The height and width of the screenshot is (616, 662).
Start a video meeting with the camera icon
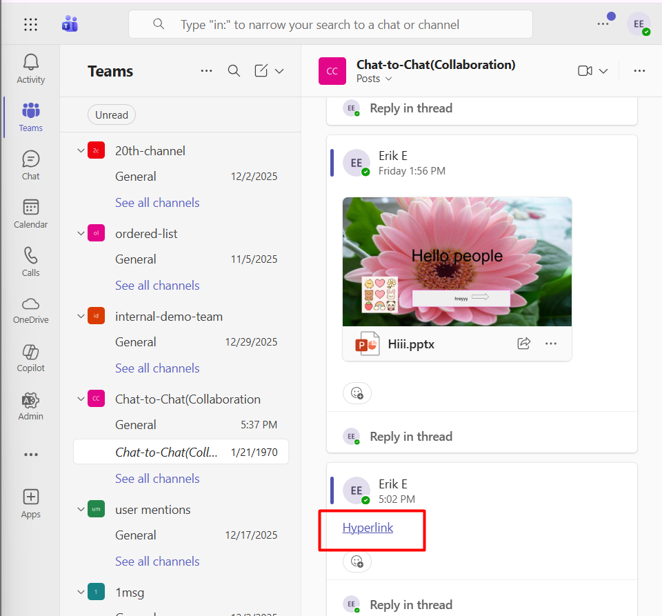[585, 70]
